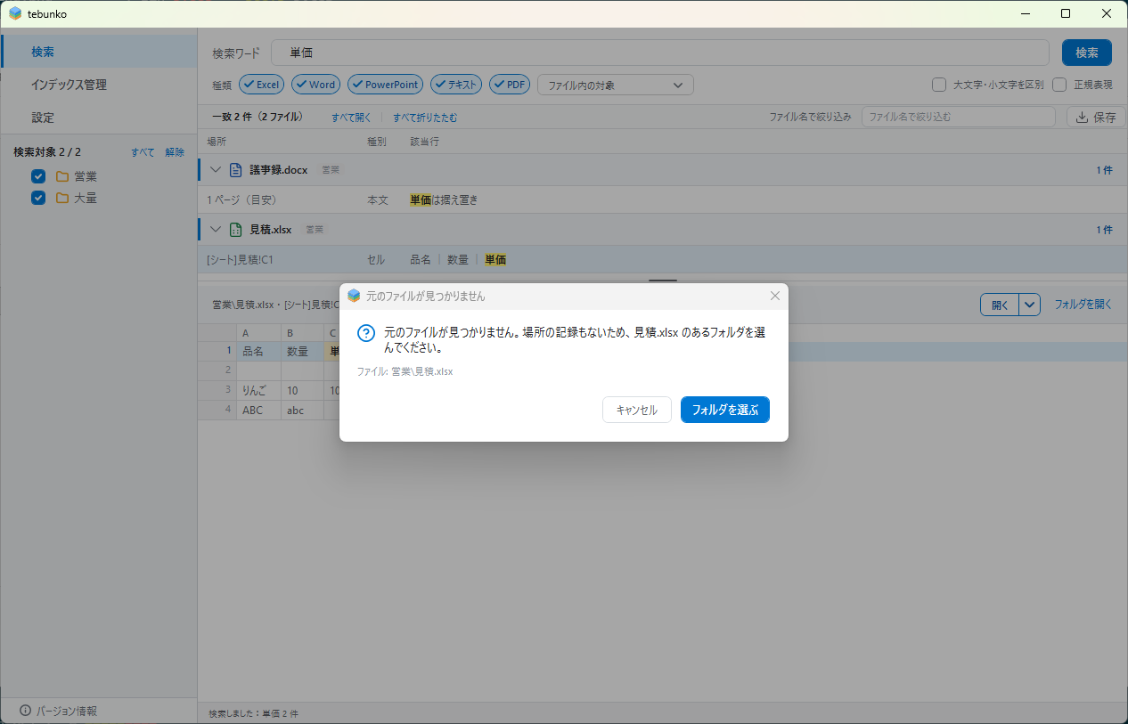
Task: Click すべて link in 検索対象 header
Action: pyautogui.click(x=143, y=152)
